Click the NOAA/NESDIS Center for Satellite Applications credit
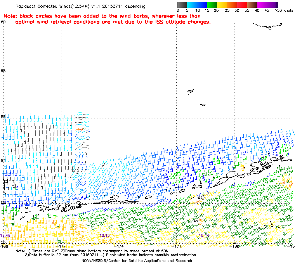Screen dimensions: 295x267 click(137, 261)
